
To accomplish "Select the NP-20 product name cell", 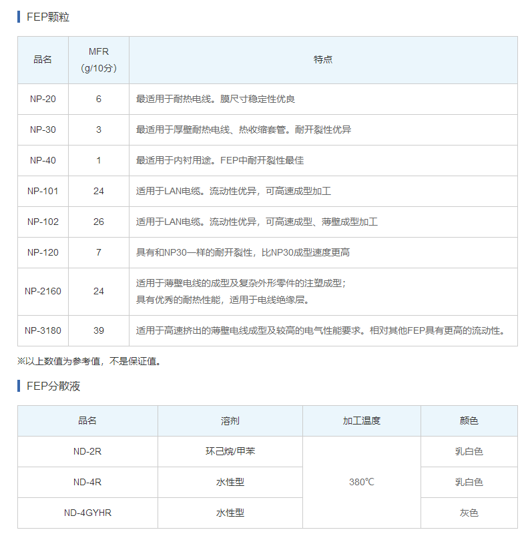I will tap(43, 99).
